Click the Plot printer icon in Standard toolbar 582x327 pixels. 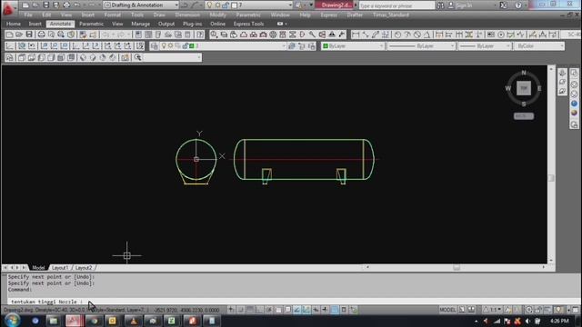click(x=41, y=35)
